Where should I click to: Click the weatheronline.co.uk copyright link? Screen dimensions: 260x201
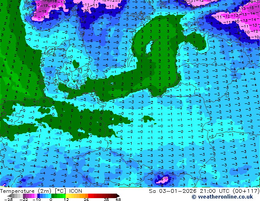[x=222, y=197]
